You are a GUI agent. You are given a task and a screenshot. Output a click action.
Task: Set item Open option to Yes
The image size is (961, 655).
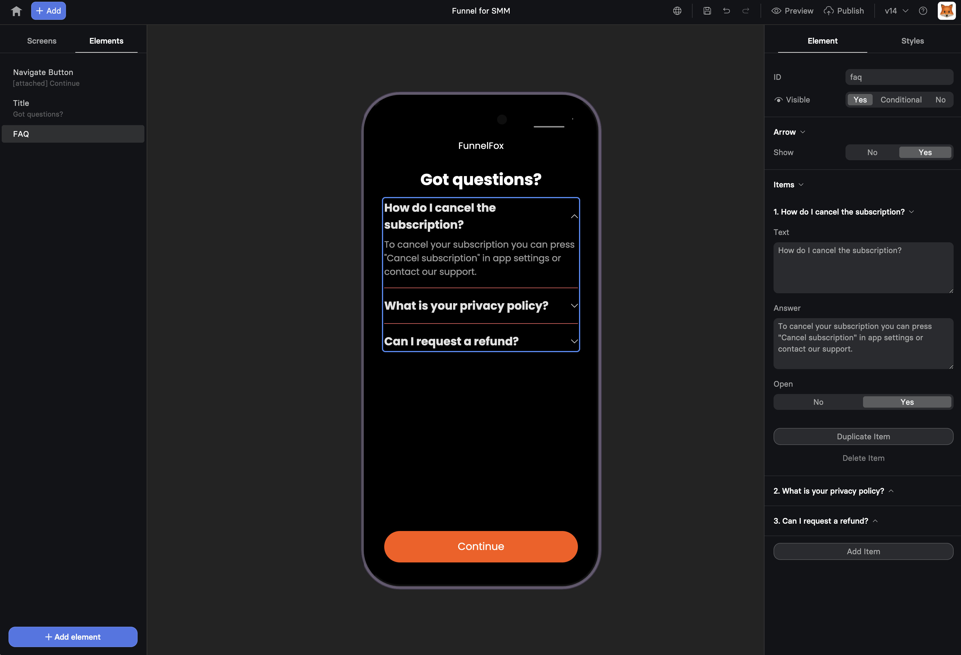point(907,402)
